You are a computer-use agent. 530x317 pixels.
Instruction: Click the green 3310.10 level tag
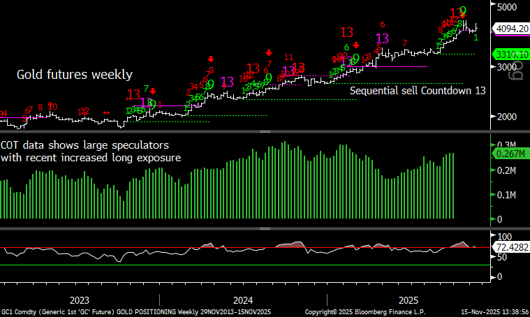[x=509, y=54]
